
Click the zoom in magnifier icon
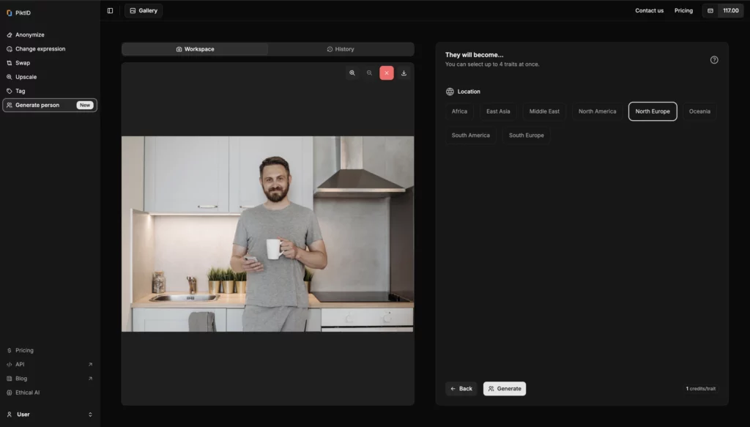(x=352, y=73)
